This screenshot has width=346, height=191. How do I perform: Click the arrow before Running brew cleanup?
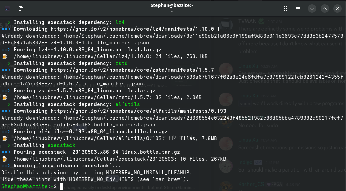pyautogui.click(x=6, y=166)
